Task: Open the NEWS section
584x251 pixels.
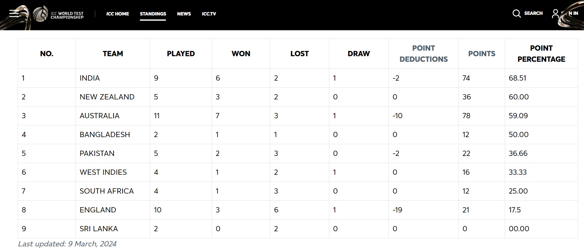Action: pos(184,14)
